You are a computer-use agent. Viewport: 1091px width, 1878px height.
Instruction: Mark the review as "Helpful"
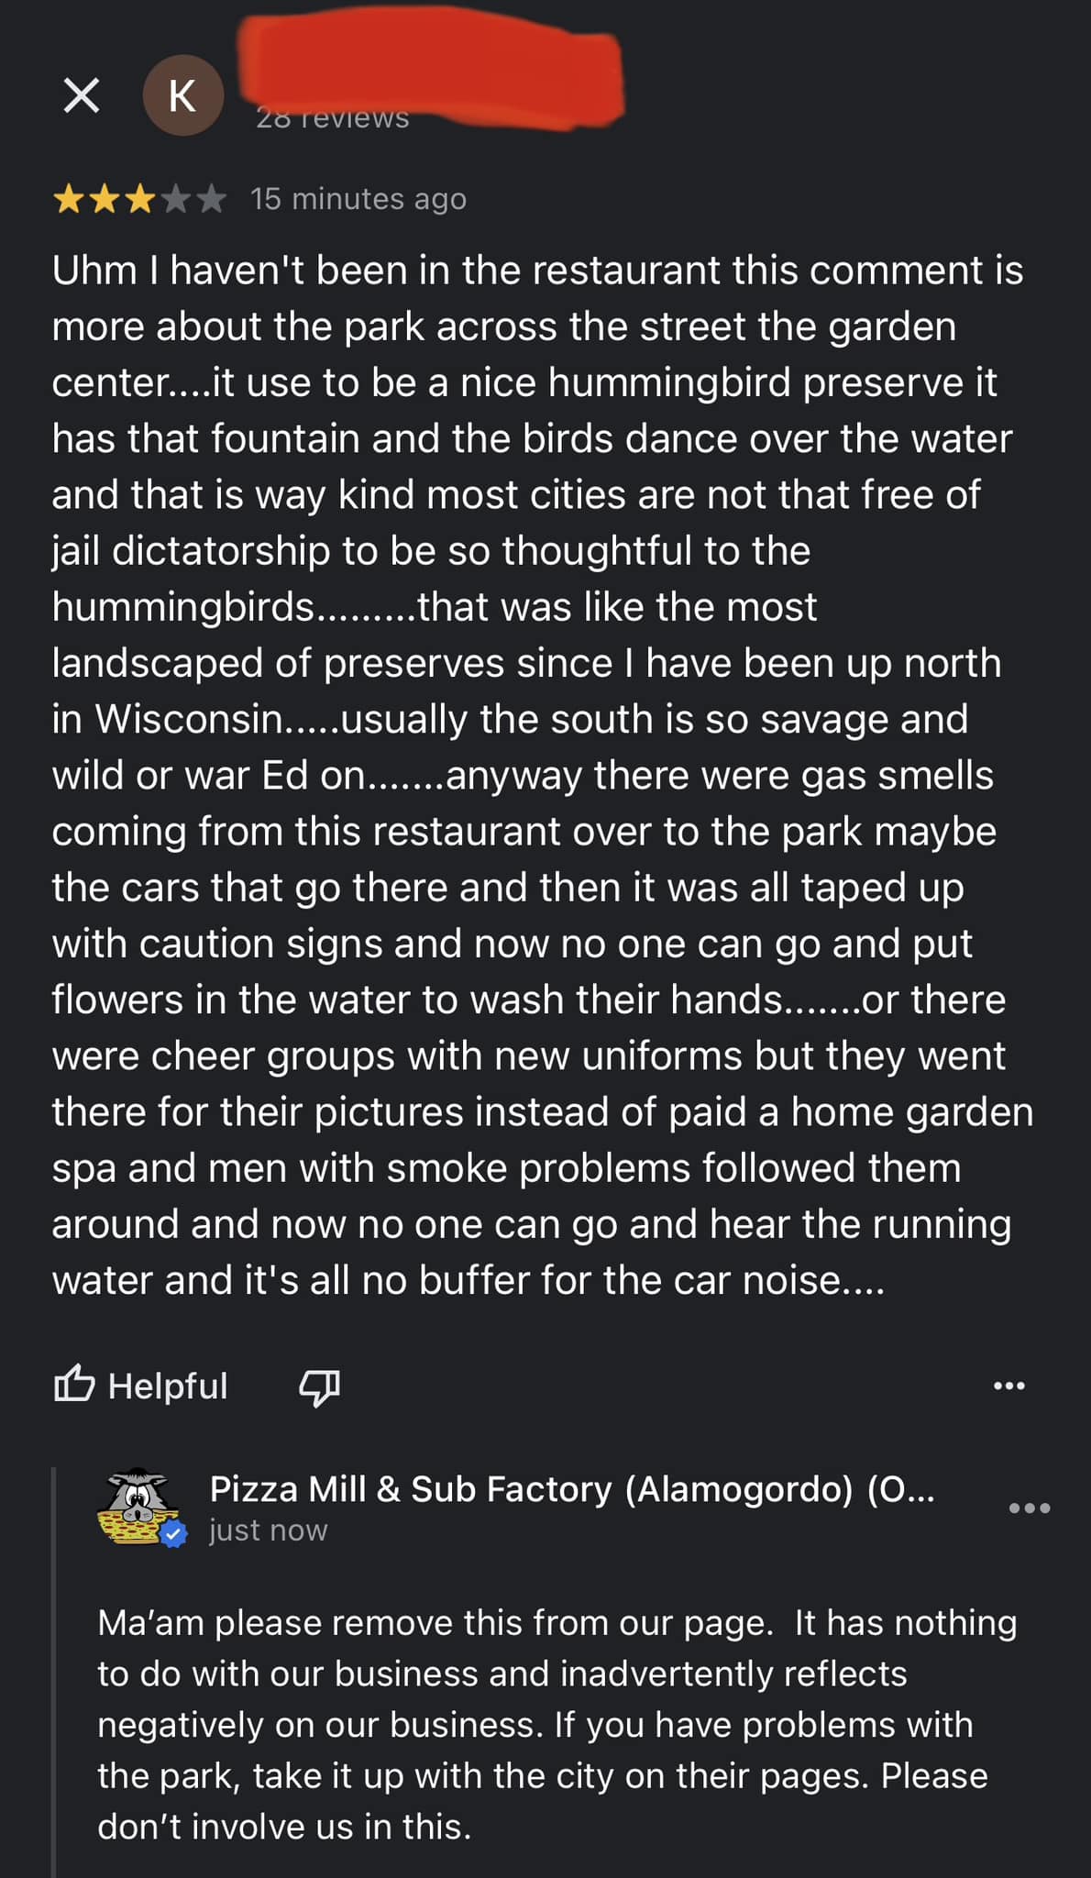coord(168,1386)
